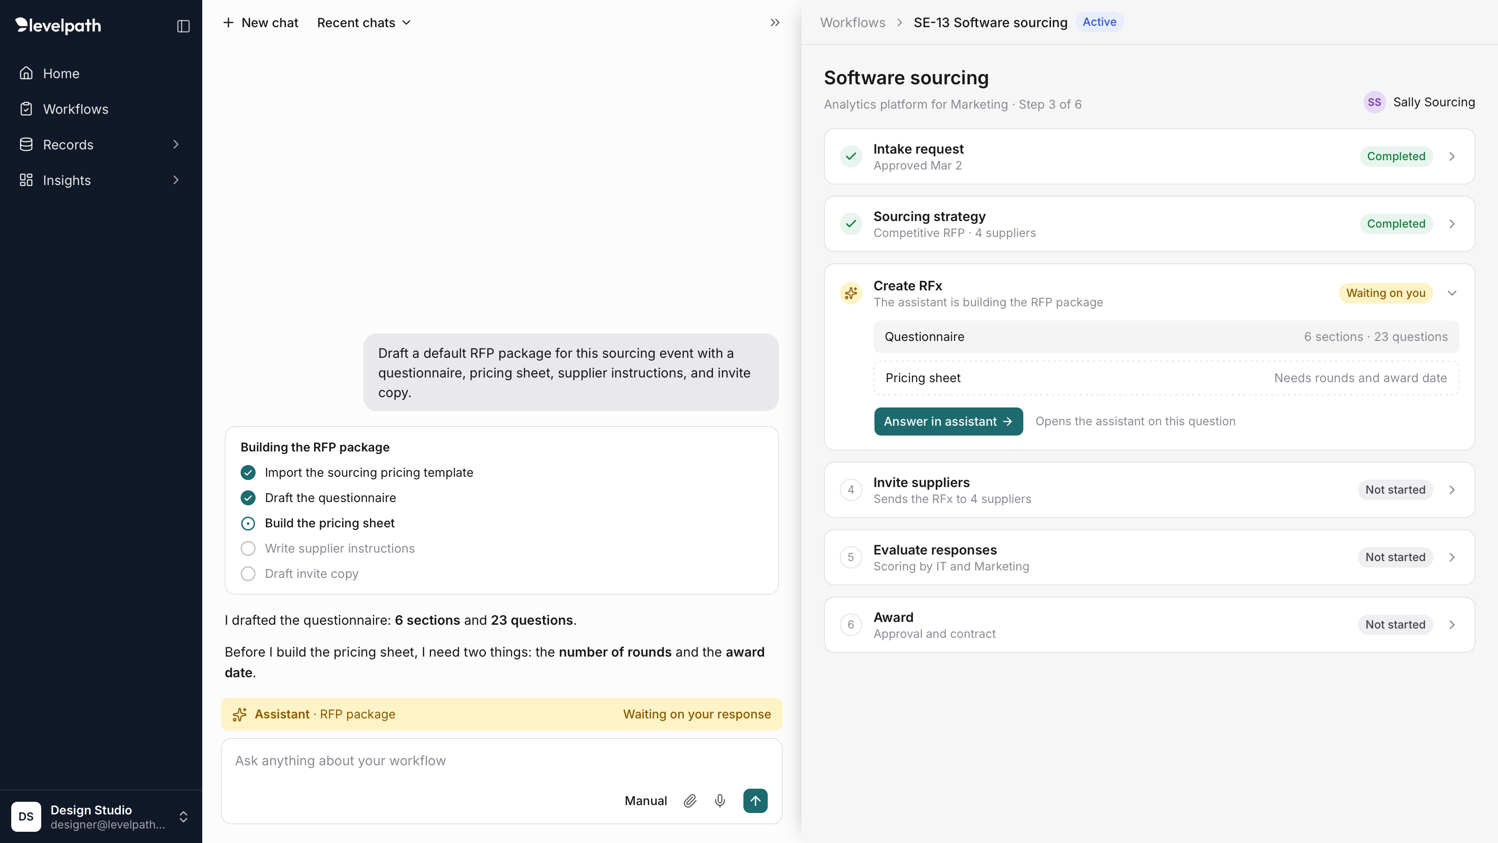Screen dimensions: 1498x843
Task: Expand the Intake request step chevron
Action: click(1452, 156)
